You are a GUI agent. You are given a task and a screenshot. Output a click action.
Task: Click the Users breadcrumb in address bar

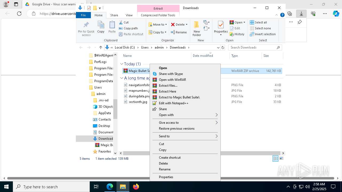coord(145,47)
